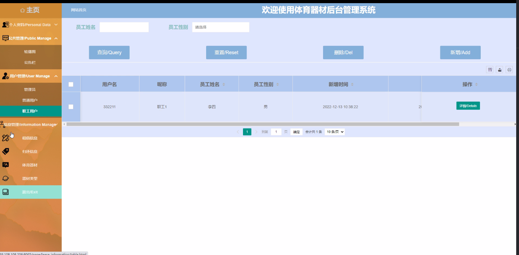Toggle the select-all checkbox in the table header
This screenshot has width=519, height=255.
point(71,84)
